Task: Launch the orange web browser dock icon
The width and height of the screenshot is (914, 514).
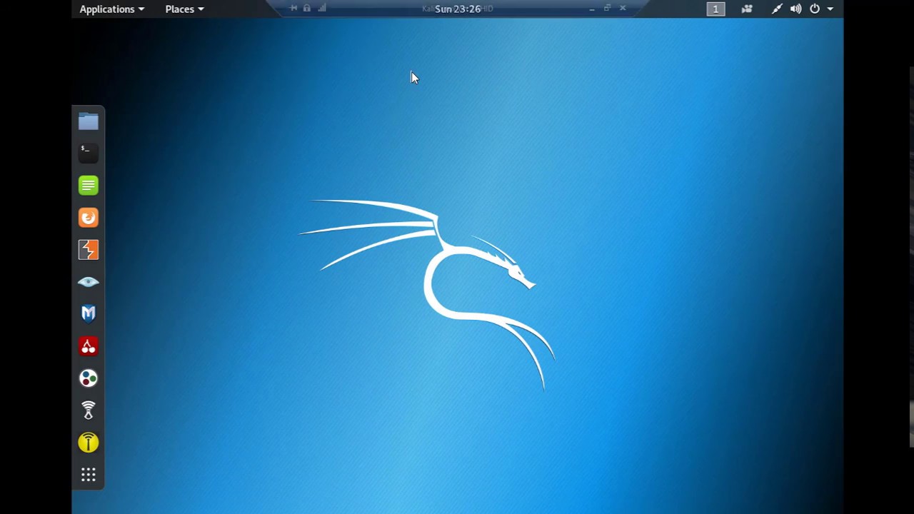Action: pyautogui.click(x=89, y=218)
